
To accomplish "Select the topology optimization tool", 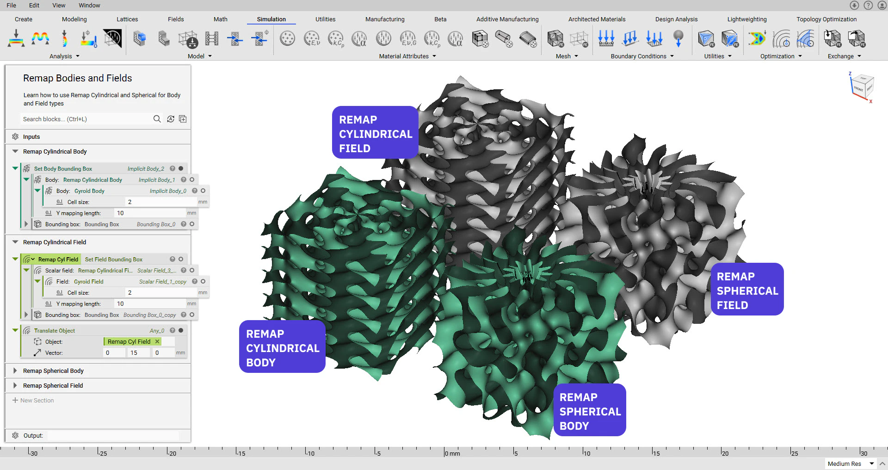I will tap(757, 39).
